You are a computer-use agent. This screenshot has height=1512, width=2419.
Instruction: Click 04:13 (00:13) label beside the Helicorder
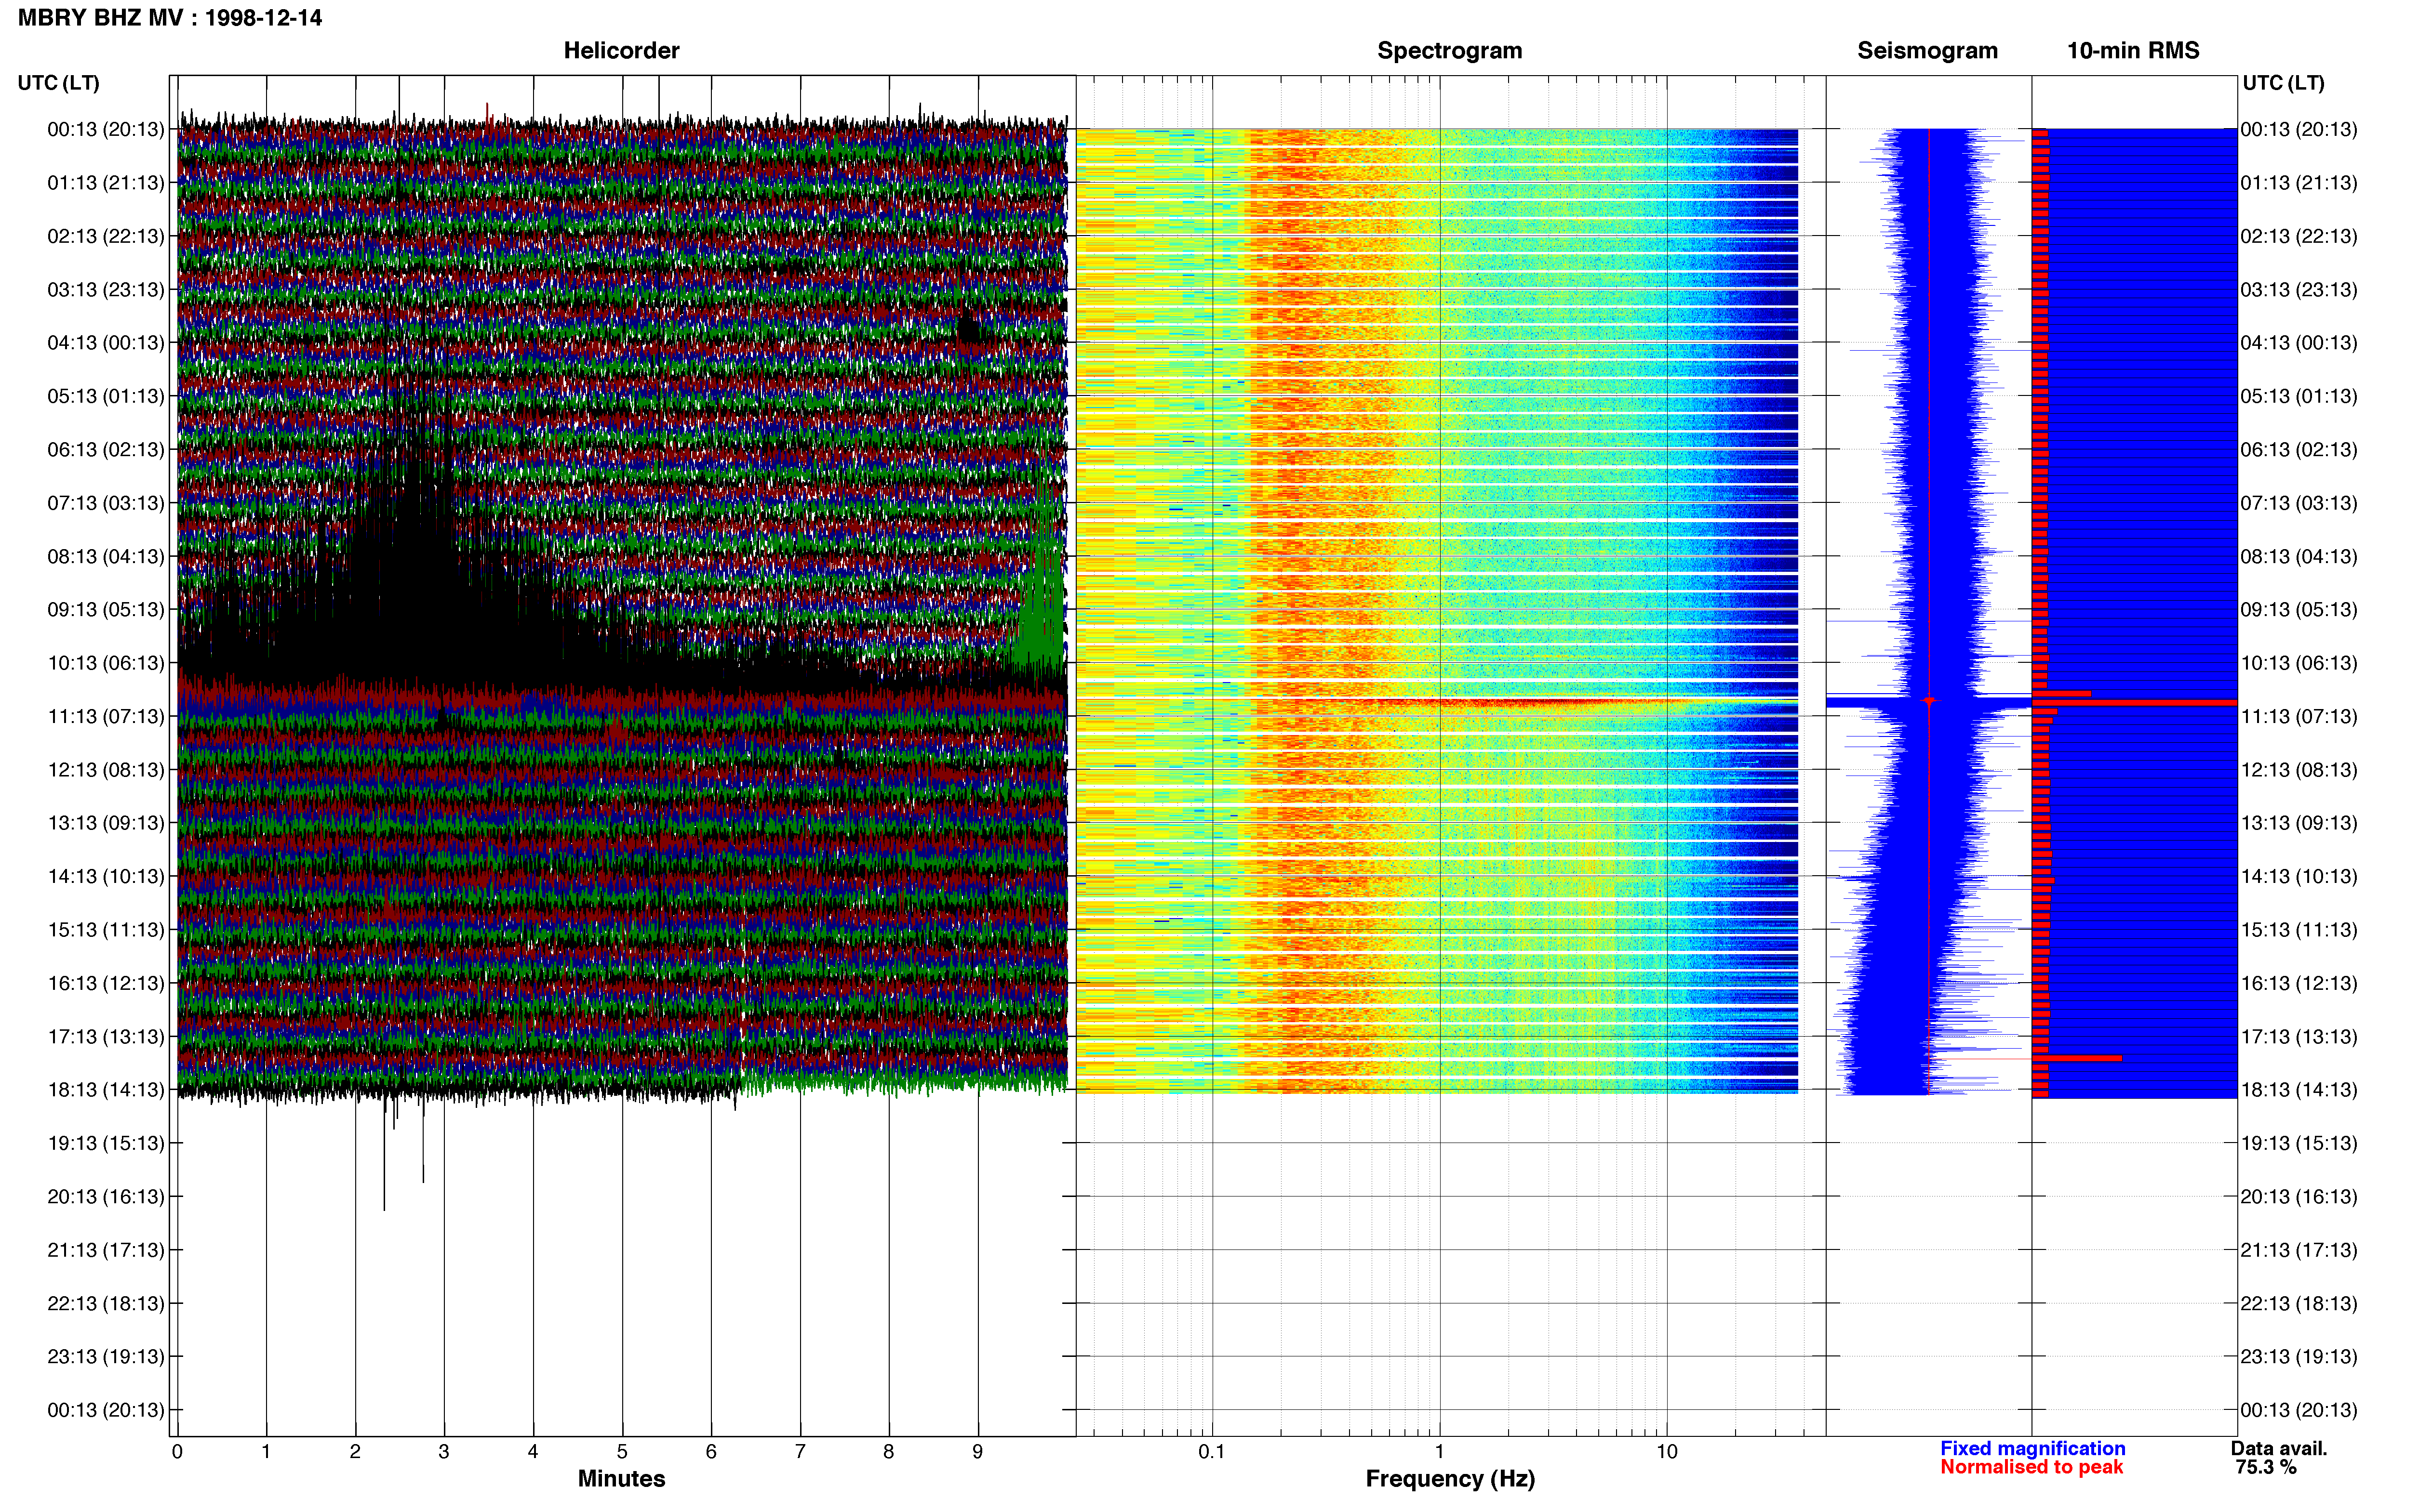[x=106, y=343]
